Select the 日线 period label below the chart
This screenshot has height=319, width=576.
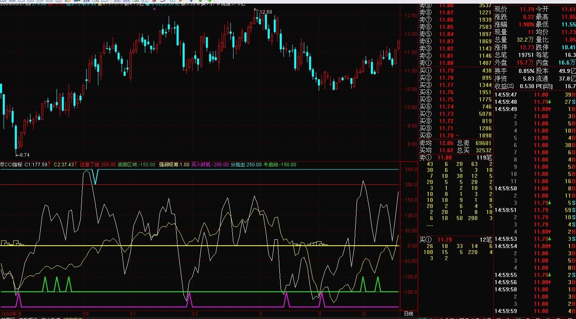pyautogui.click(x=408, y=313)
